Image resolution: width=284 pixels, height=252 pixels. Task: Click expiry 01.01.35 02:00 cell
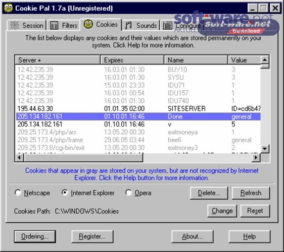coord(124,108)
